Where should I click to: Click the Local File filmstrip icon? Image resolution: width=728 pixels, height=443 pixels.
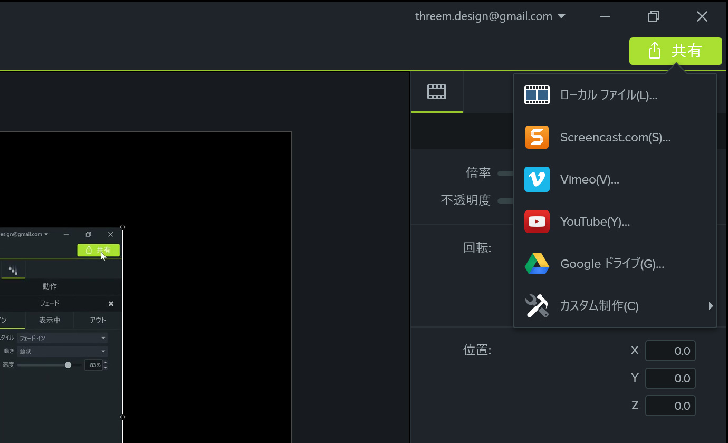[537, 95]
